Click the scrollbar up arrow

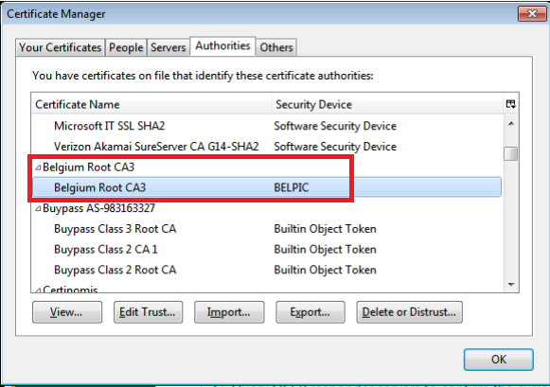[511, 123]
